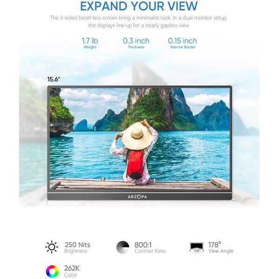Click the wooden dock in the image
This screenshot has height=279, width=279.
(139, 184)
